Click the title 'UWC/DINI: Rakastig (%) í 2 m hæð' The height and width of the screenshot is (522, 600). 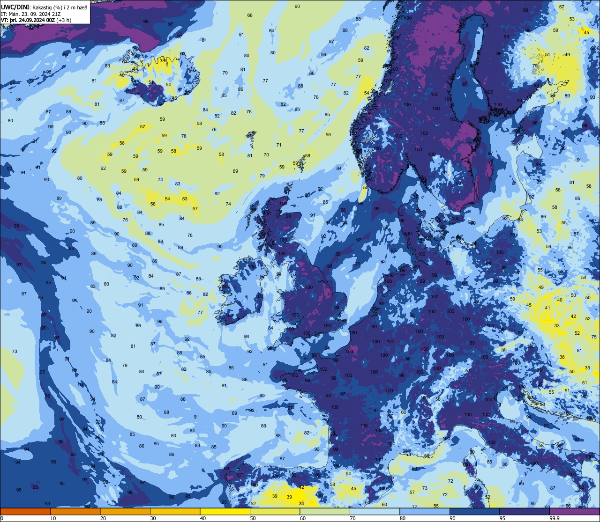[x=44, y=7]
